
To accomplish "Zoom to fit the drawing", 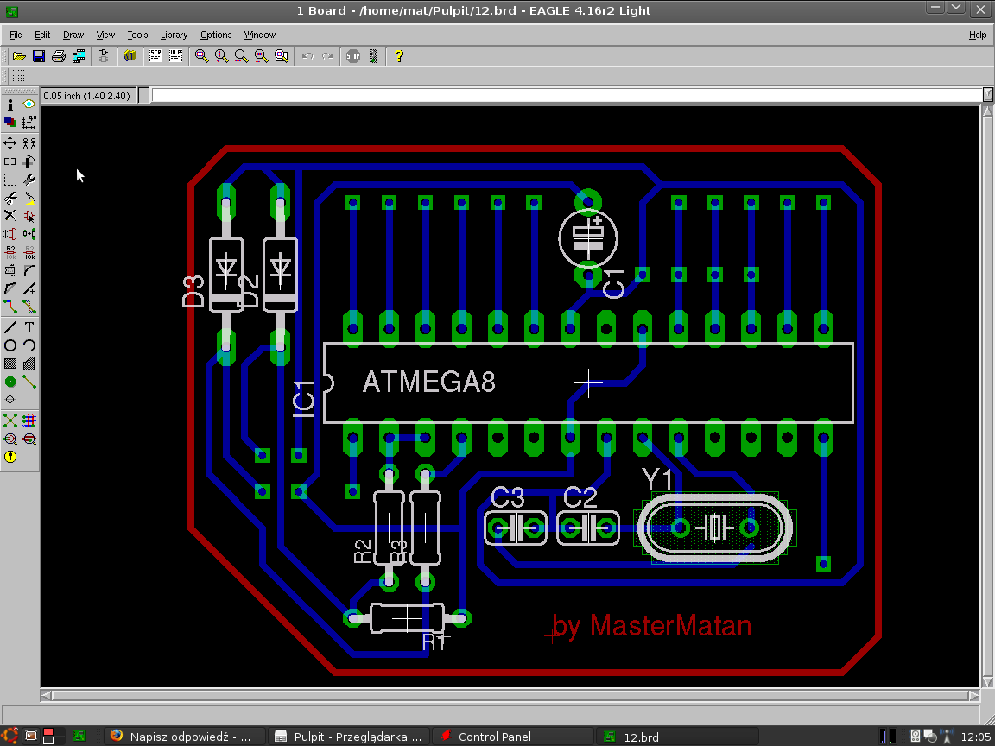I will tap(202, 56).
